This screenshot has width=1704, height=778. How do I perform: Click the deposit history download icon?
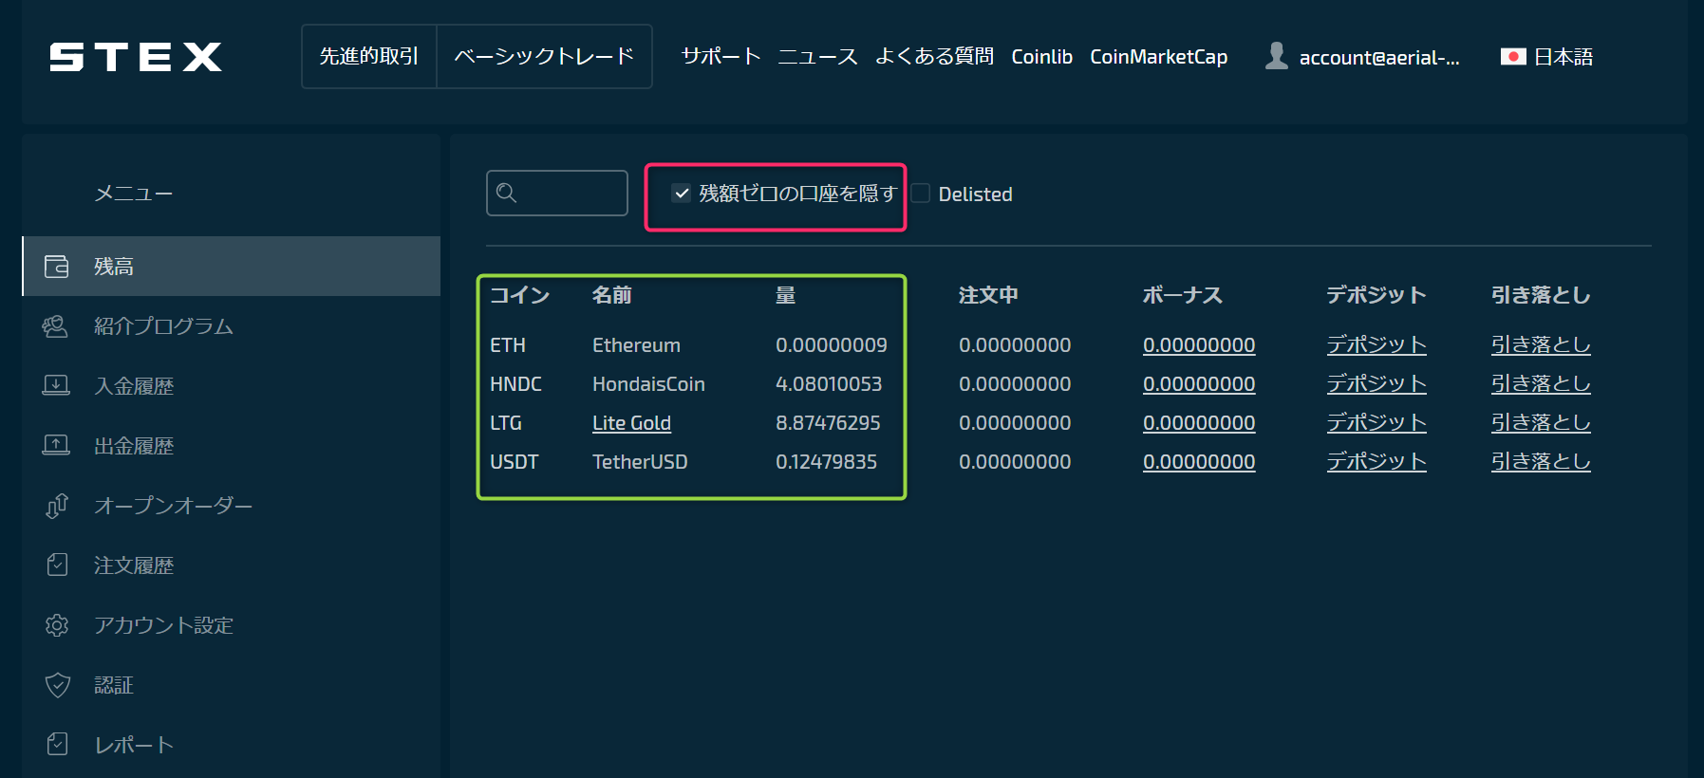point(56,386)
